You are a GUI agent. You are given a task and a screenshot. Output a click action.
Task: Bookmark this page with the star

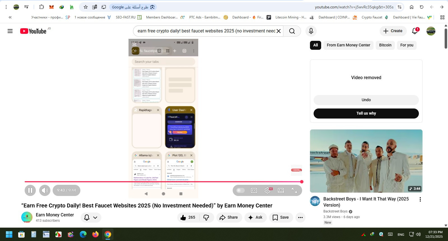click(x=86, y=7)
